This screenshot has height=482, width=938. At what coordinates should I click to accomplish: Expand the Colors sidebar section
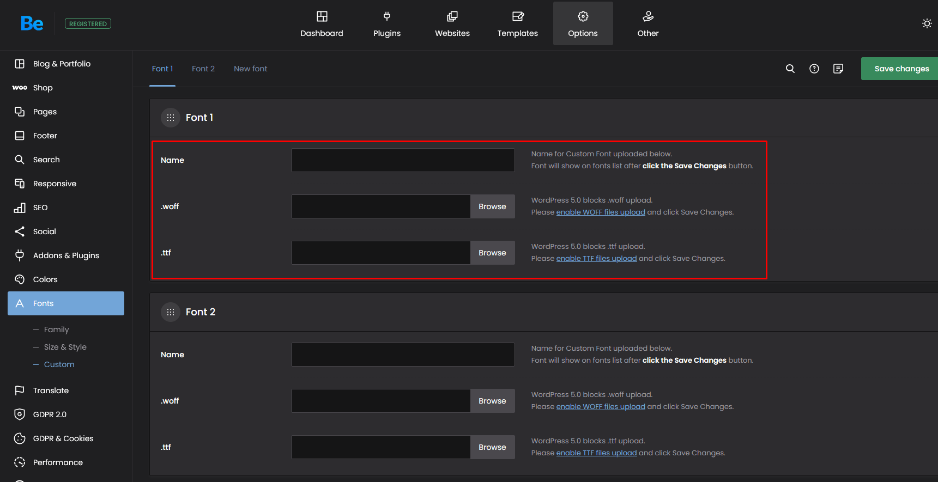tap(45, 279)
